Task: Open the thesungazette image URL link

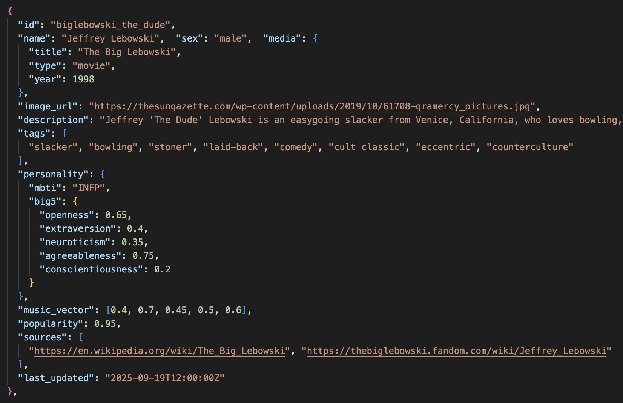Action: 312,106
